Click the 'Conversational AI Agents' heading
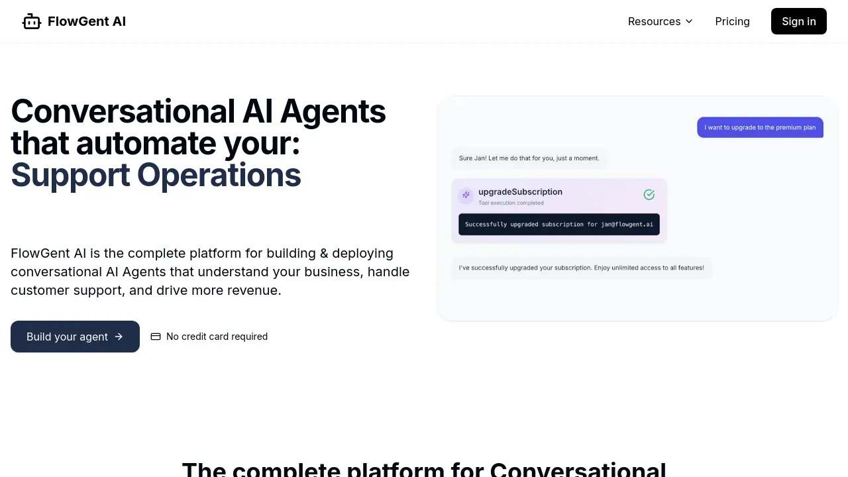The width and height of the screenshot is (848, 477). click(198, 111)
